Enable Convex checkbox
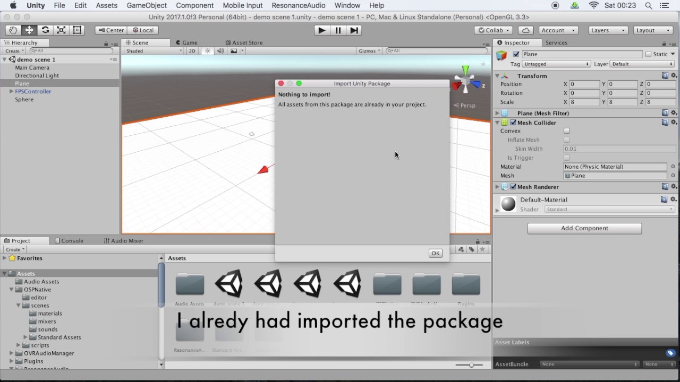This screenshot has width=680, height=382. click(567, 131)
